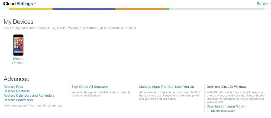The width and height of the screenshot is (271, 118).
Task: Click the iPhone device image
Action: tap(18, 45)
